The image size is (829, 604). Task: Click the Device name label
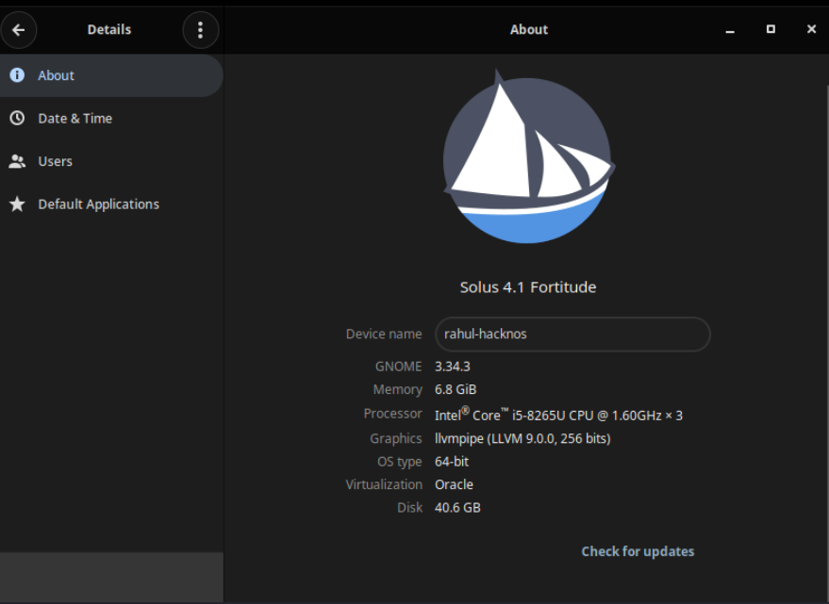pyautogui.click(x=384, y=334)
